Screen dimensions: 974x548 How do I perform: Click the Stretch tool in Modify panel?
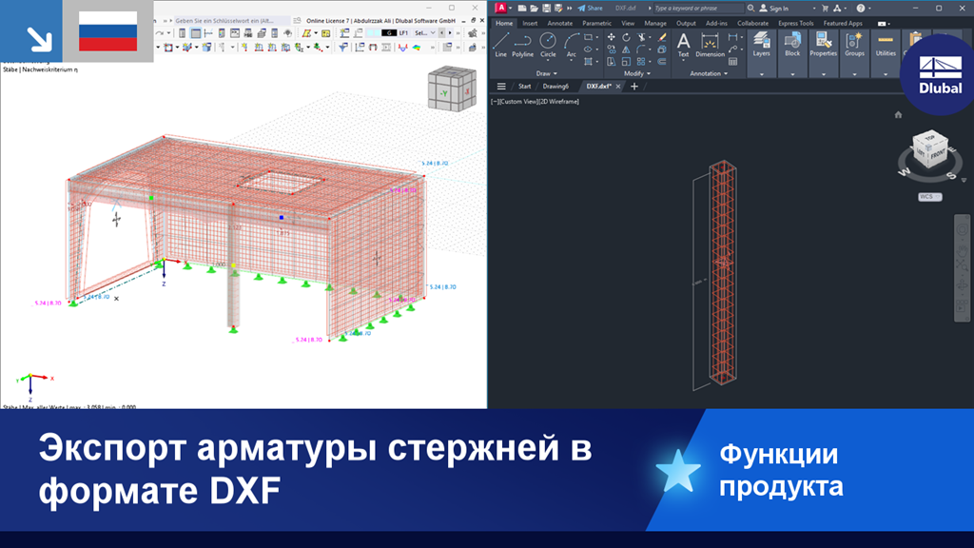click(x=612, y=62)
